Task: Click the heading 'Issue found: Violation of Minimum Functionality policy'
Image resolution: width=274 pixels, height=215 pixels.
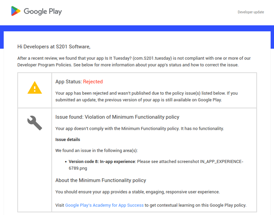Action: [117, 117]
